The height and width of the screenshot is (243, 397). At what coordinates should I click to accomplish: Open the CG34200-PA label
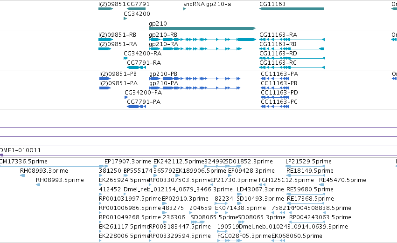(143, 93)
